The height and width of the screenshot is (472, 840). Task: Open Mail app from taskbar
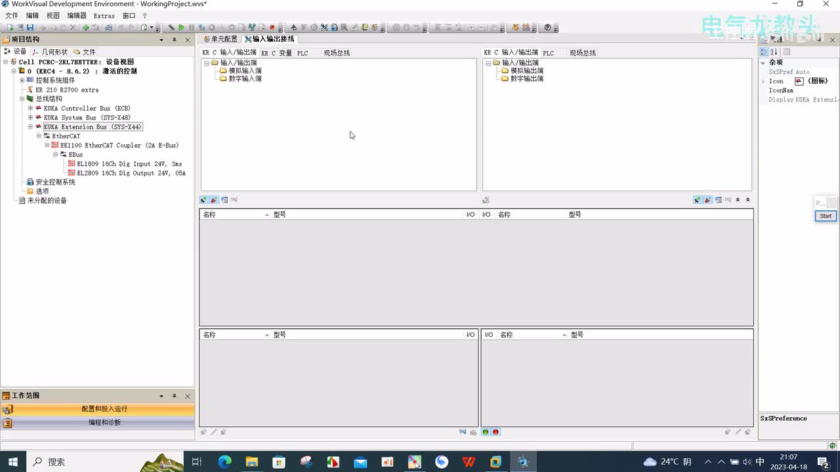tap(360, 462)
